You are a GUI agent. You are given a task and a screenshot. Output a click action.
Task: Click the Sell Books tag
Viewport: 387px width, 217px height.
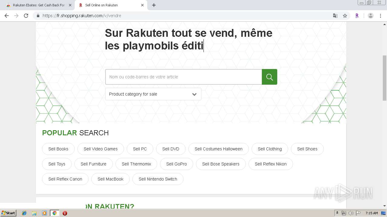(58, 149)
